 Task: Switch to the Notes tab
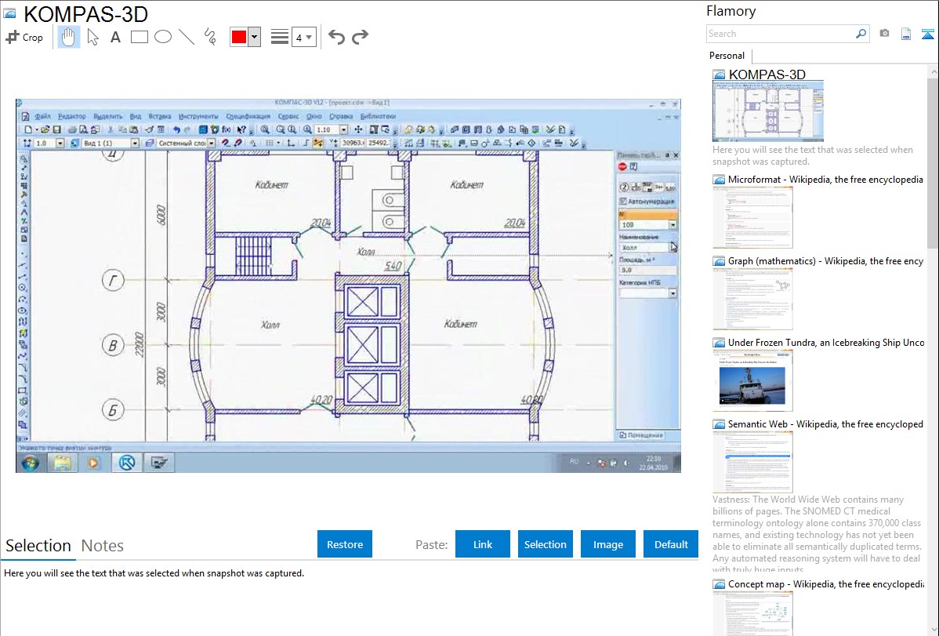[102, 546]
